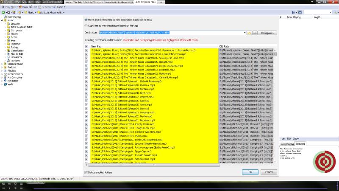Viewport: 339px width, 191px height.
Task: Expand the My Computer tree node
Action: [x=2, y=77]
